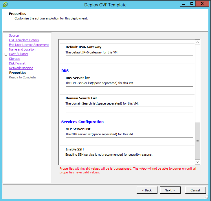The width and height of the screenshot is (211, 201).
Task: Open Host / Cluster step
Action: click(x=19, y=54)
